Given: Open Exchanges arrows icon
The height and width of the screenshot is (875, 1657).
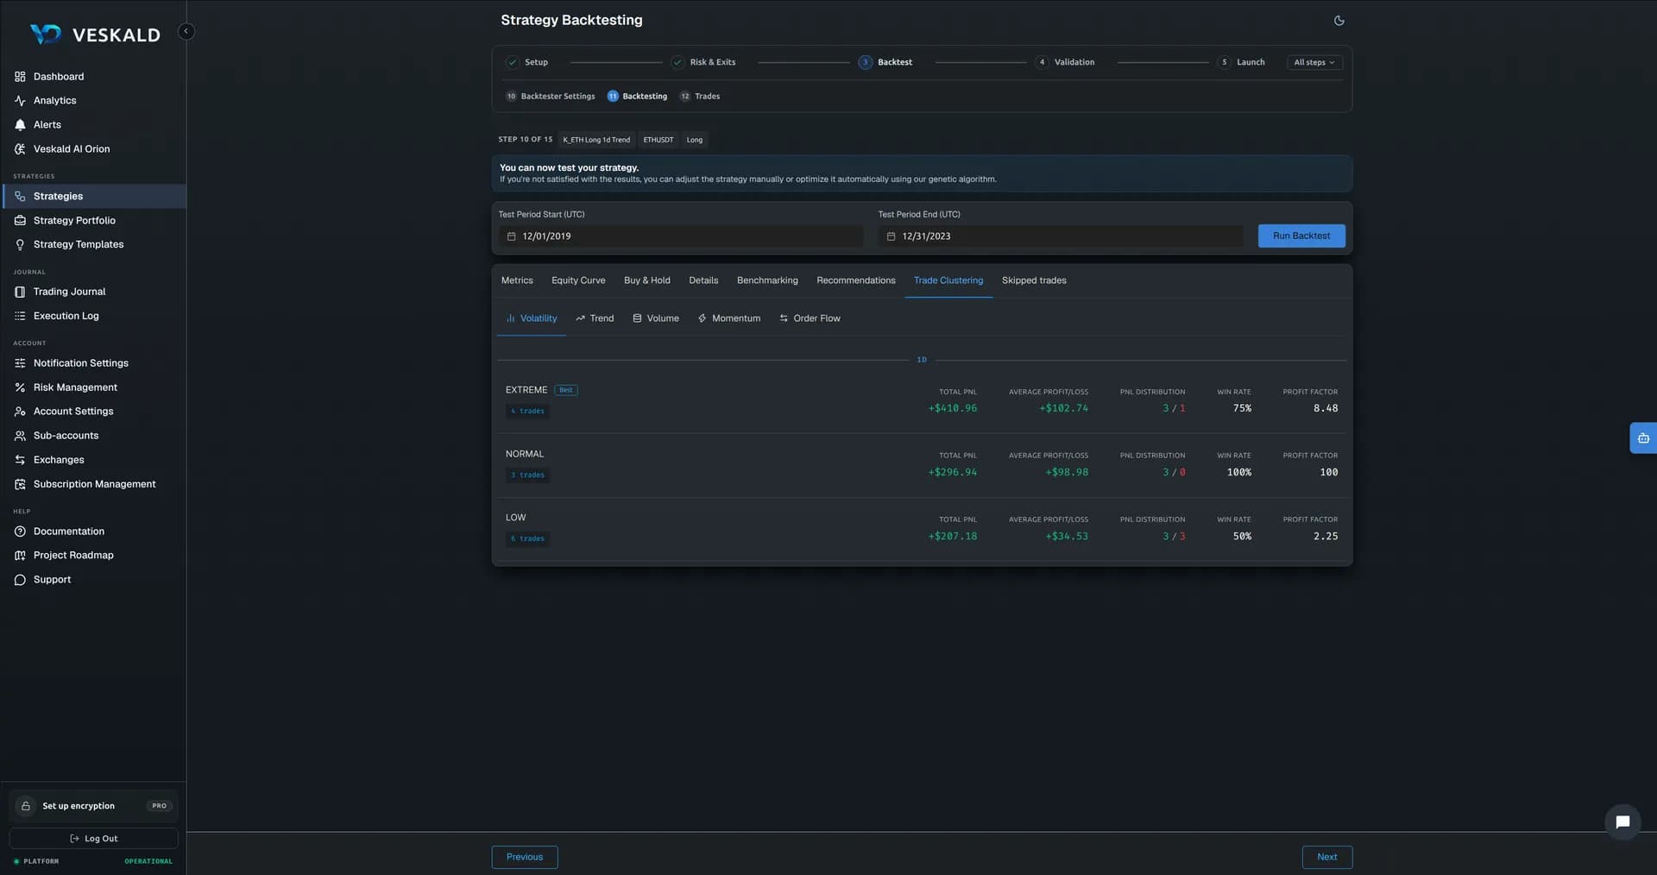Looking at the screenshot, I should pos(20,460).
